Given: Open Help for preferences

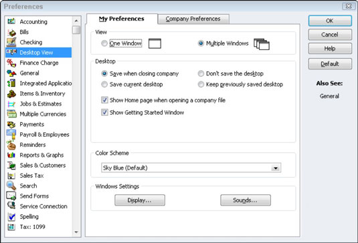Looking at the screenshot, I should pos(330,49).
